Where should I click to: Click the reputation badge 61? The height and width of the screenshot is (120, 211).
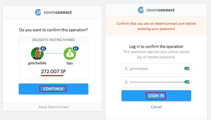pos(75,49)
